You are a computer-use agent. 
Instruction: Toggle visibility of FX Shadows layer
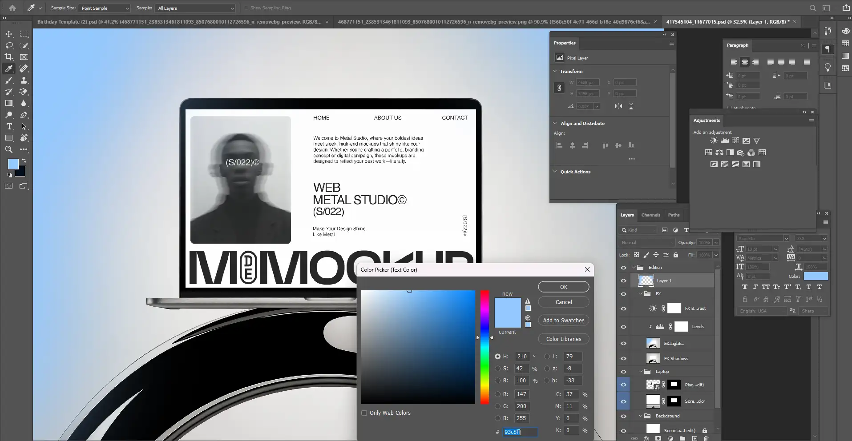point(623,358)
